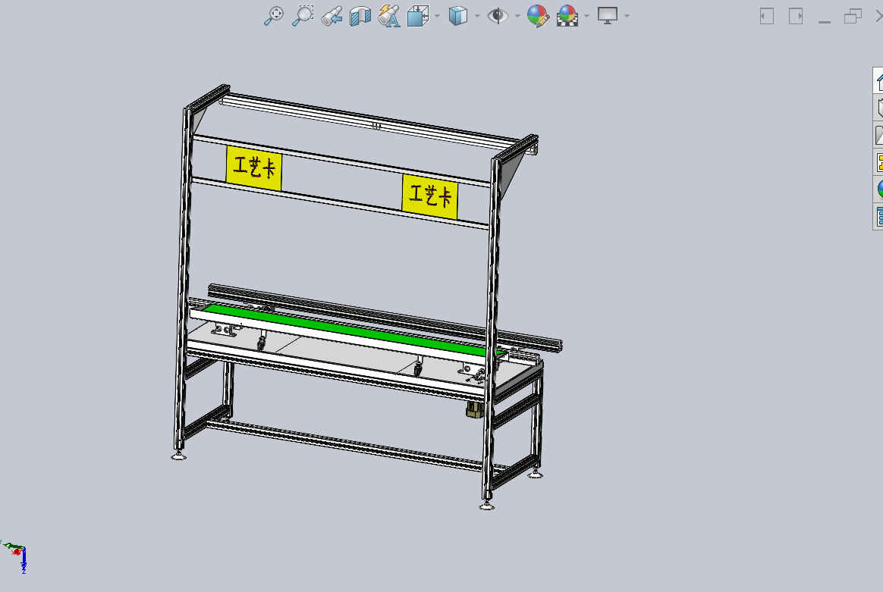Image resolution: width=883 pixels, height=592 pixels.
Task: Open the File Explorer task pane tab
Action: tap(878, 134)
